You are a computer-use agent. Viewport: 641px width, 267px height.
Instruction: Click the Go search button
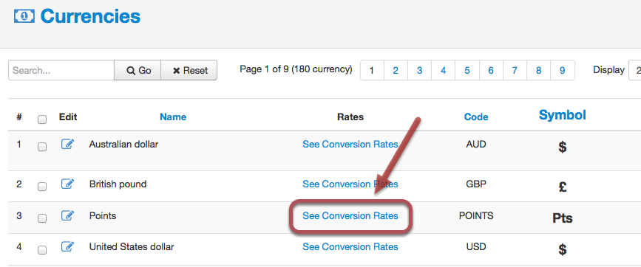coord(138,71)
